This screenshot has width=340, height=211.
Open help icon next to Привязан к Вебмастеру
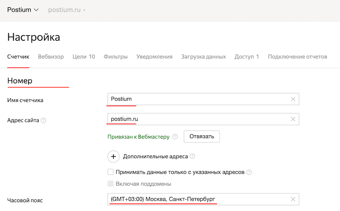tap(175, 137)
